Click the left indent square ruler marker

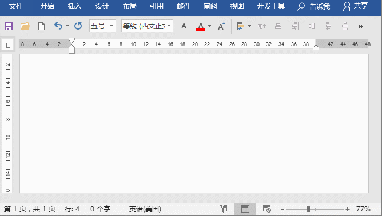click(x=71, y=51)
